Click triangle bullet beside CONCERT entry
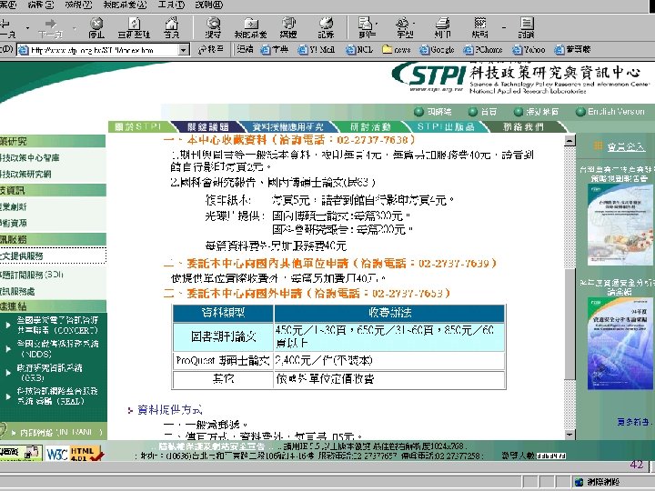The image size is (655, 491). [8, 326]
